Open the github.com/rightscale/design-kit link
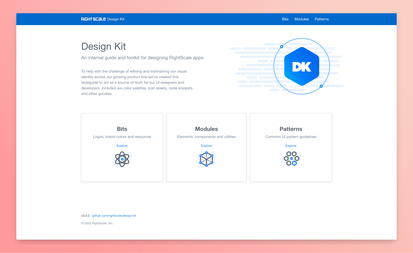 [114, 216]
